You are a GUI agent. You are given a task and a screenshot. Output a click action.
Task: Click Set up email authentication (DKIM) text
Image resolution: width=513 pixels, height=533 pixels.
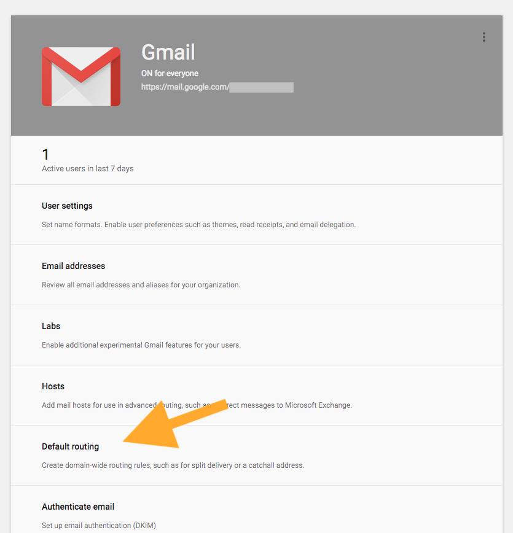point(99,526)
